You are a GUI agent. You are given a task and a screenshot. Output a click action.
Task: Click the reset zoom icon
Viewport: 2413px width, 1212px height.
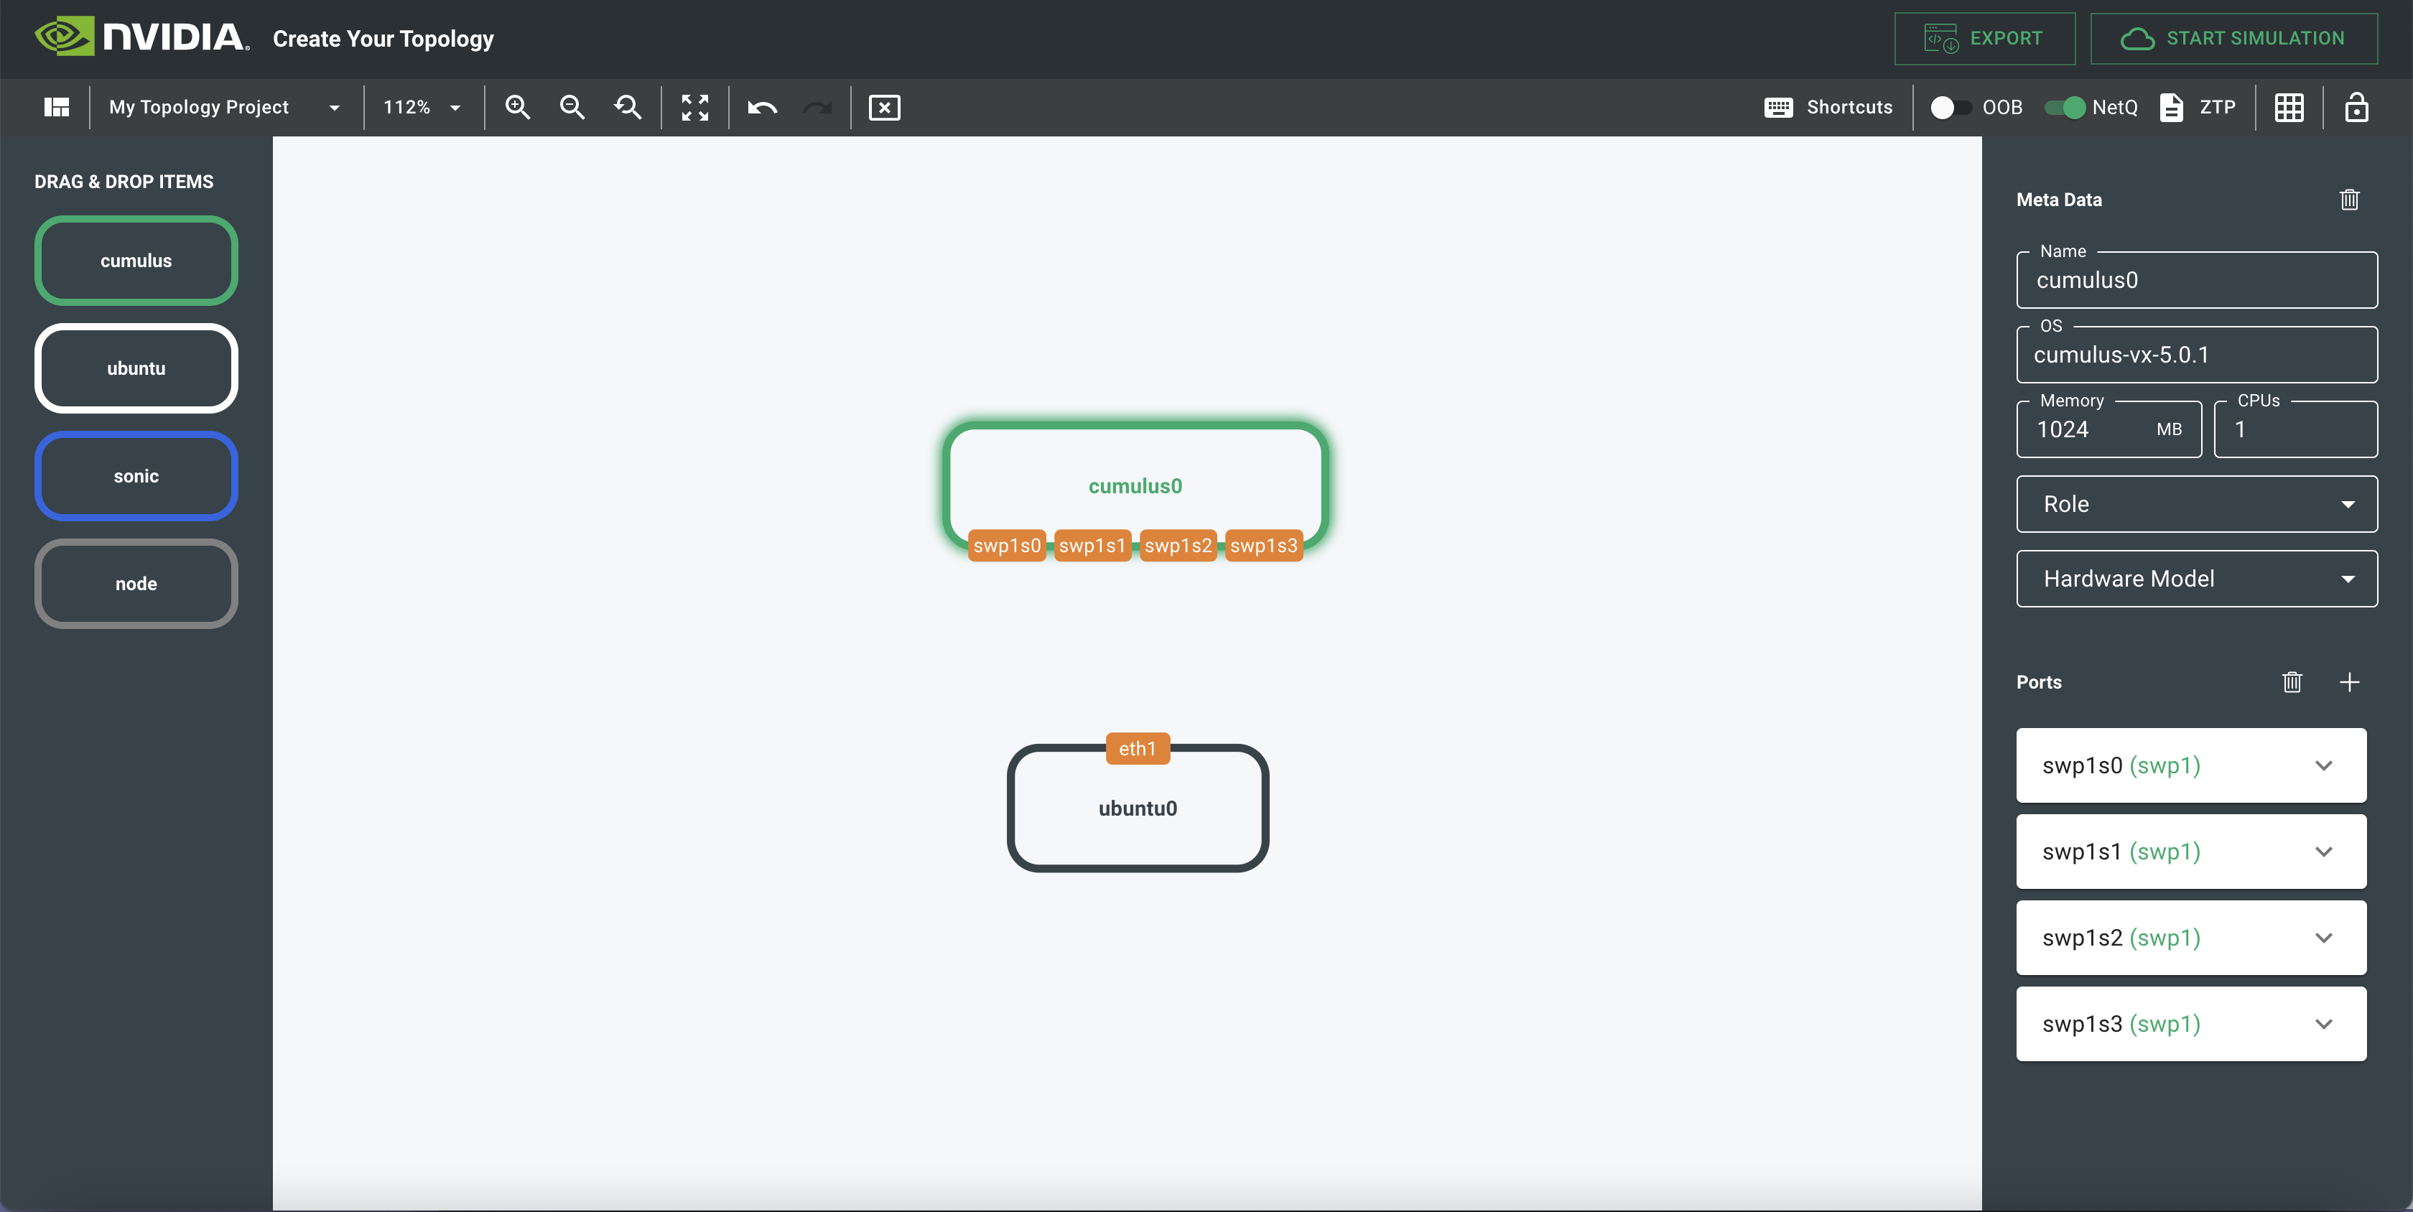(x=628, y=108)
